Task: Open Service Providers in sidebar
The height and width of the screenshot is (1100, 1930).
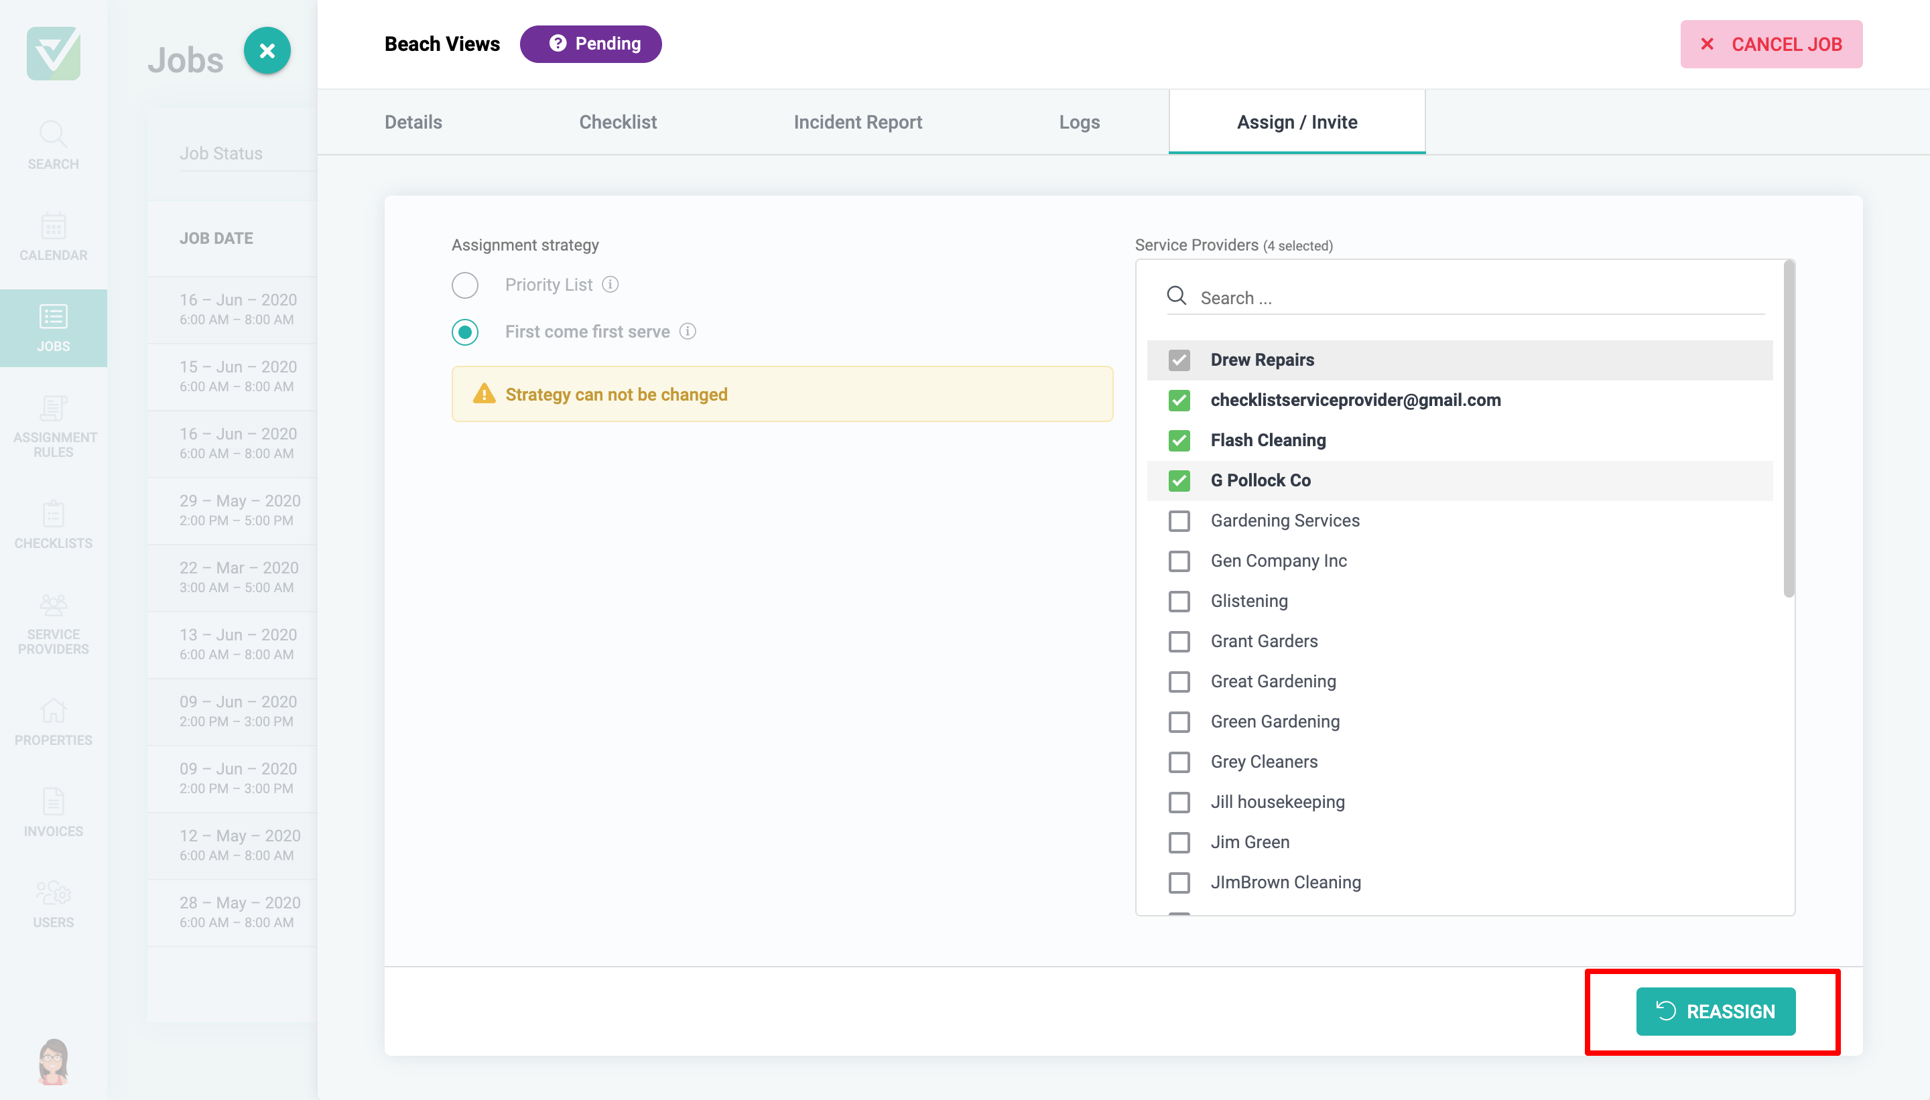Action: 53,624
